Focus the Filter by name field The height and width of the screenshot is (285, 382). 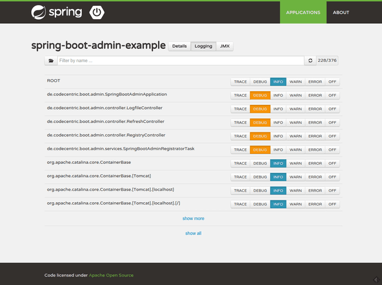click(x=179, y=61)
